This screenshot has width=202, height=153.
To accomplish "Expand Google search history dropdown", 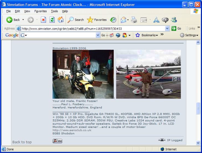I will click(x=98, y=35).
